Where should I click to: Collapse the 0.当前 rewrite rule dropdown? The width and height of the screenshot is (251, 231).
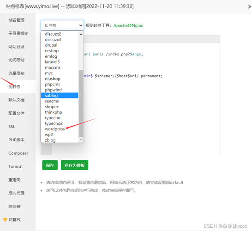[62, 25]
